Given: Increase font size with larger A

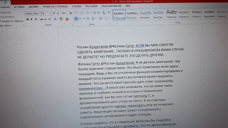Looking at the screenshot, I should 54,13.
